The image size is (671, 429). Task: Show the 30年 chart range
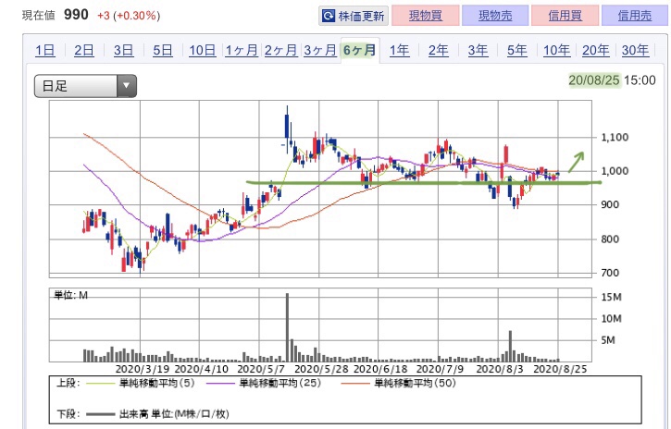pyautogui.click(x=635, y=51)
